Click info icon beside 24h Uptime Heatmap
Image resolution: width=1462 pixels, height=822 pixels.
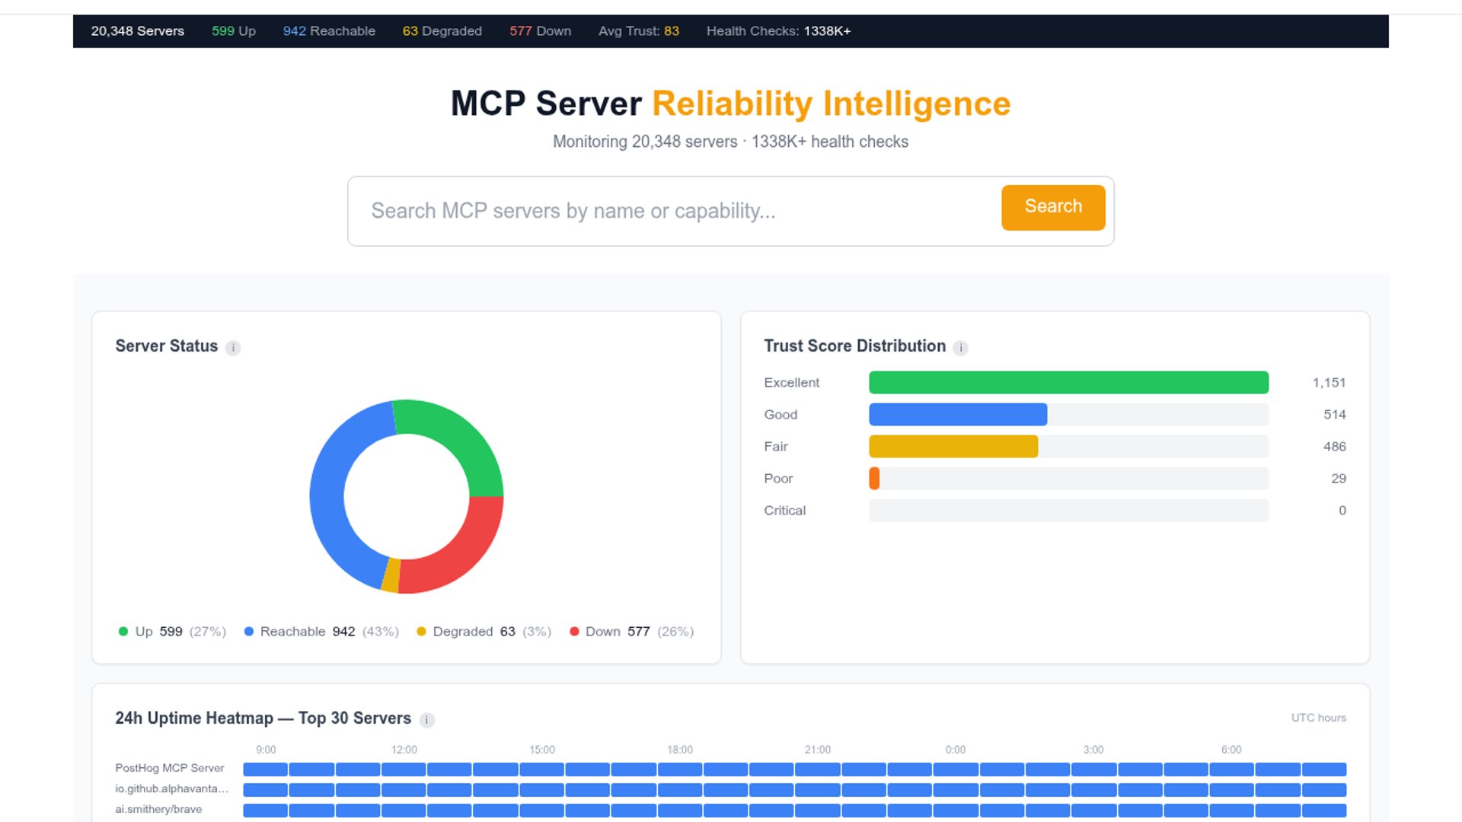point(427,720)
